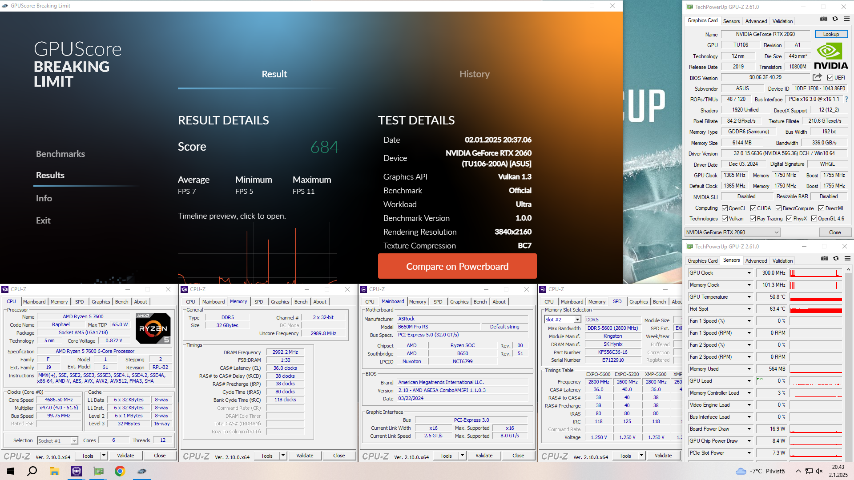
Task: Click Validate in CPU-Z Memory window
Action: pyautogui.click(x=305, y=456)
